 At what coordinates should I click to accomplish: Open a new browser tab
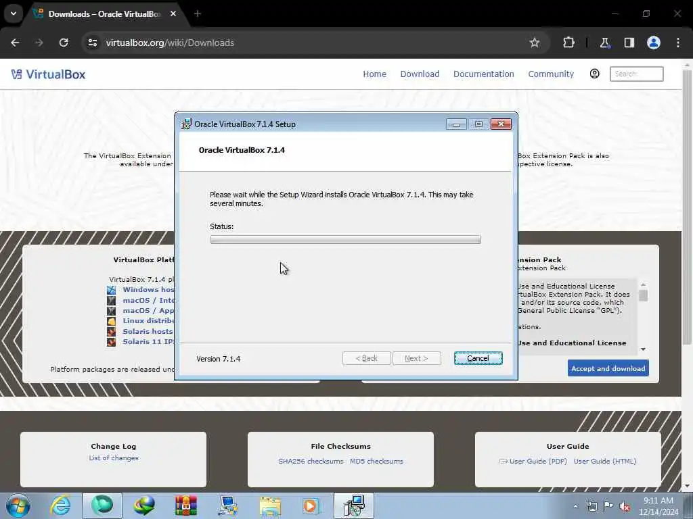tap(198, 14)
